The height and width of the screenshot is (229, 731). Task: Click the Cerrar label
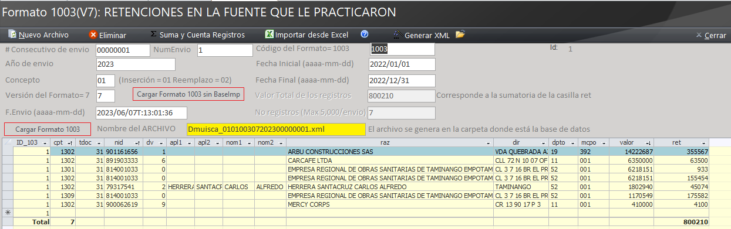click(x=715, y=35)
